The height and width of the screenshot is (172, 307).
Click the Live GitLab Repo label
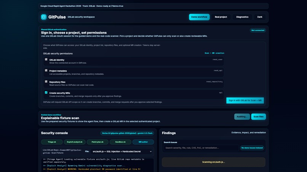[x=62, y=151]
